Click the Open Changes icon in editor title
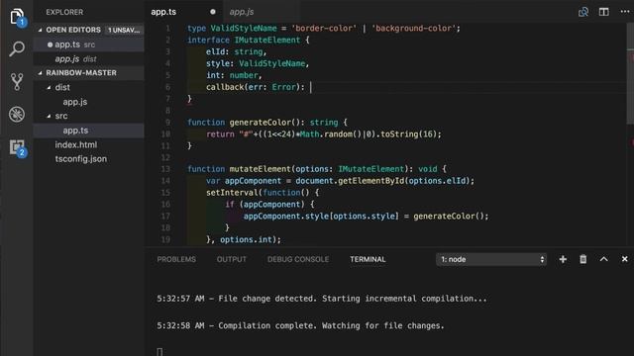634x356 pixels. point(583,12)
